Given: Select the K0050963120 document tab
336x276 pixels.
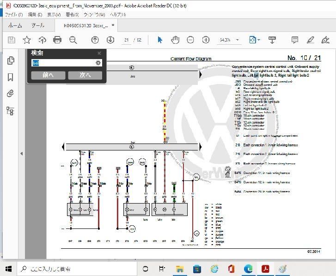Looking at the screenshot, I should (x=86, y=26).
